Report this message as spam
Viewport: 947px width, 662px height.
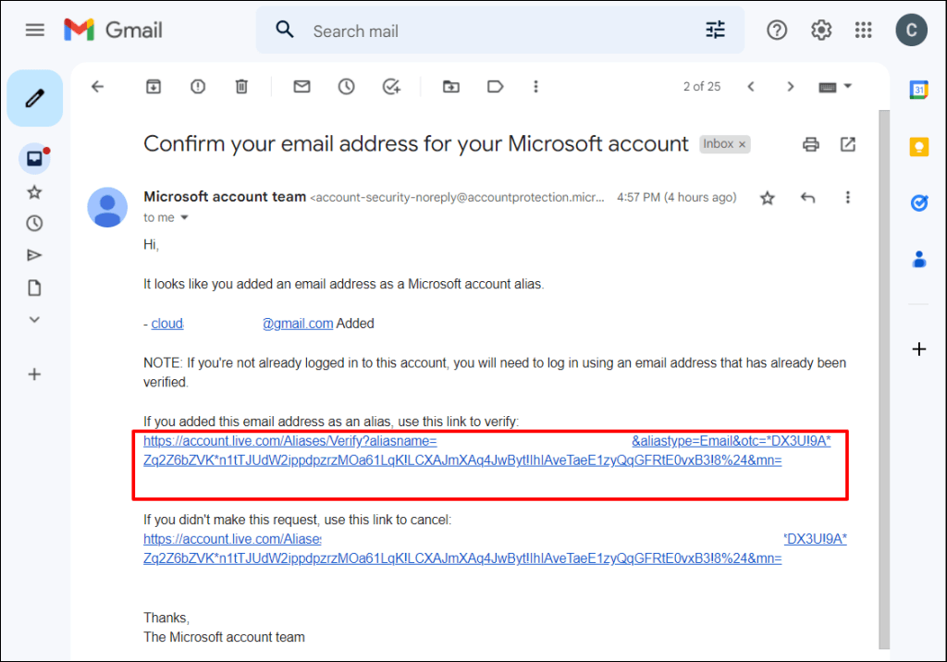click(x=198, y=86)
